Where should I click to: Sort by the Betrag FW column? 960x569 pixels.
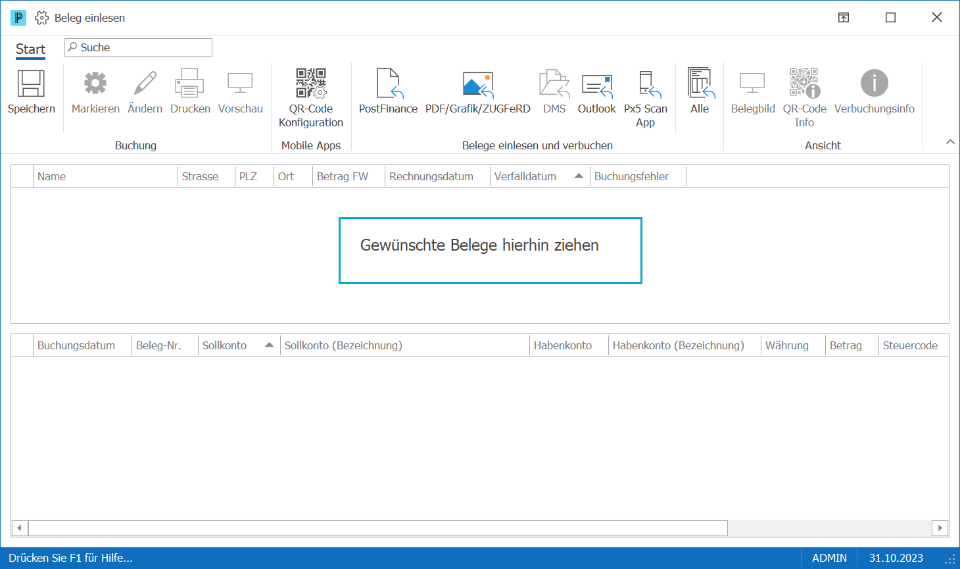348,176
